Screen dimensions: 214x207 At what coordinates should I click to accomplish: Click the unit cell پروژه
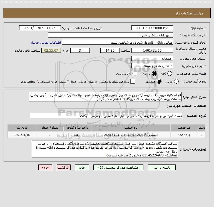tap(77, 135)
